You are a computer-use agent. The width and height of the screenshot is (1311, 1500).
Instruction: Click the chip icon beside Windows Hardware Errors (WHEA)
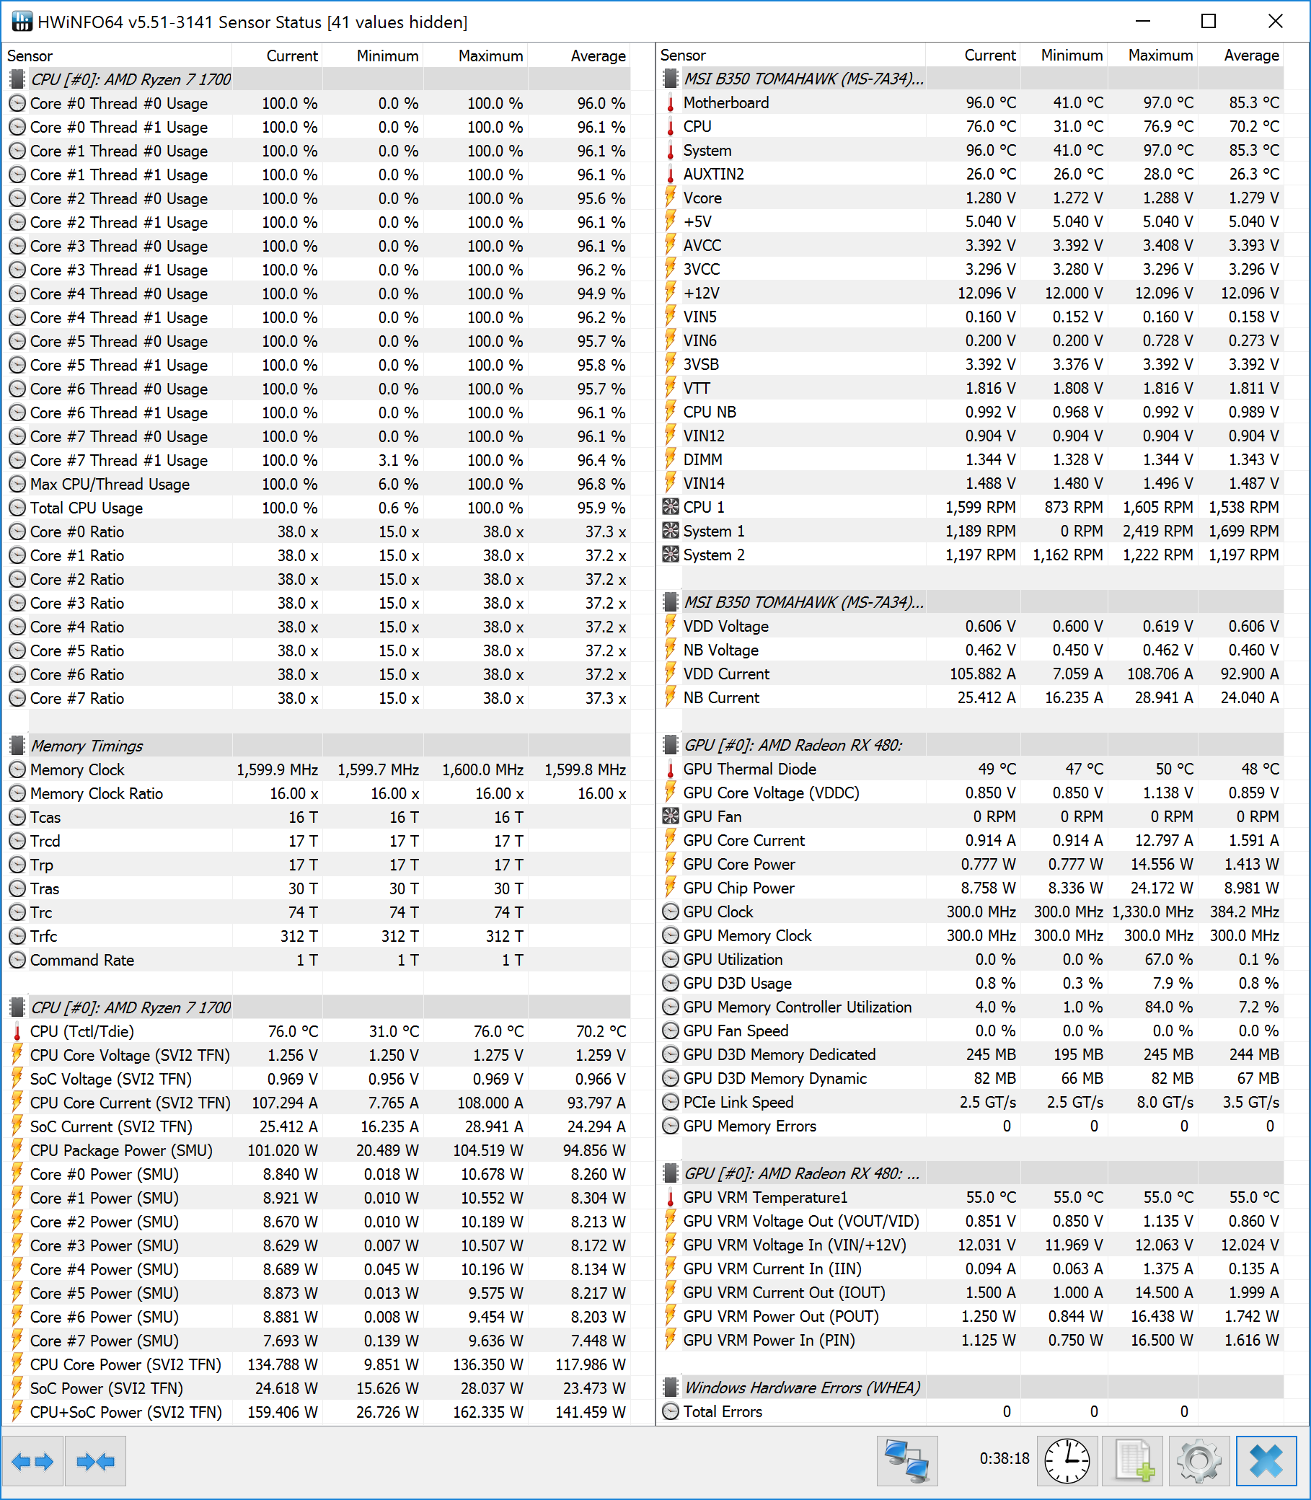coord(670,1387)
